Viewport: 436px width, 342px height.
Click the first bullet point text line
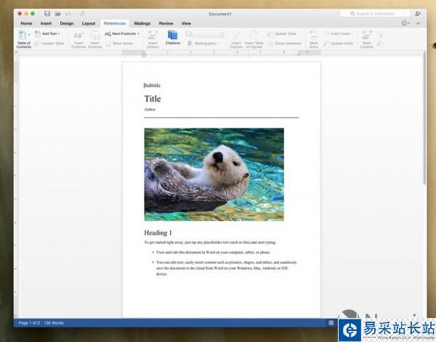(x=213, y=252)
